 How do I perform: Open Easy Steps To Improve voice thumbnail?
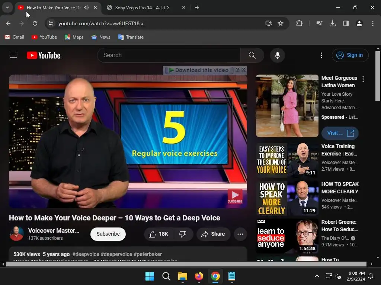[x=287, y=160]
